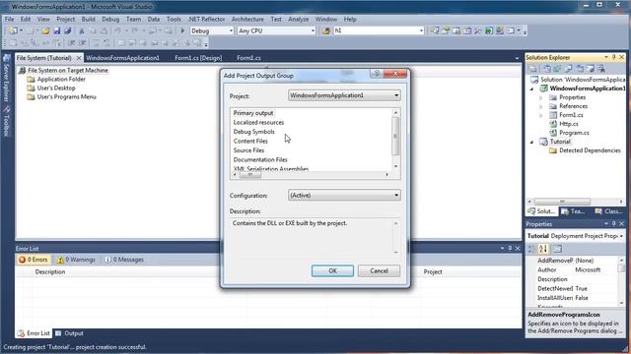Image resolution: width=631 pixels, height=354 pixels.
Task: Select Debug Symbols in the list
Action: pyautogui.click(x=254, y=132)
